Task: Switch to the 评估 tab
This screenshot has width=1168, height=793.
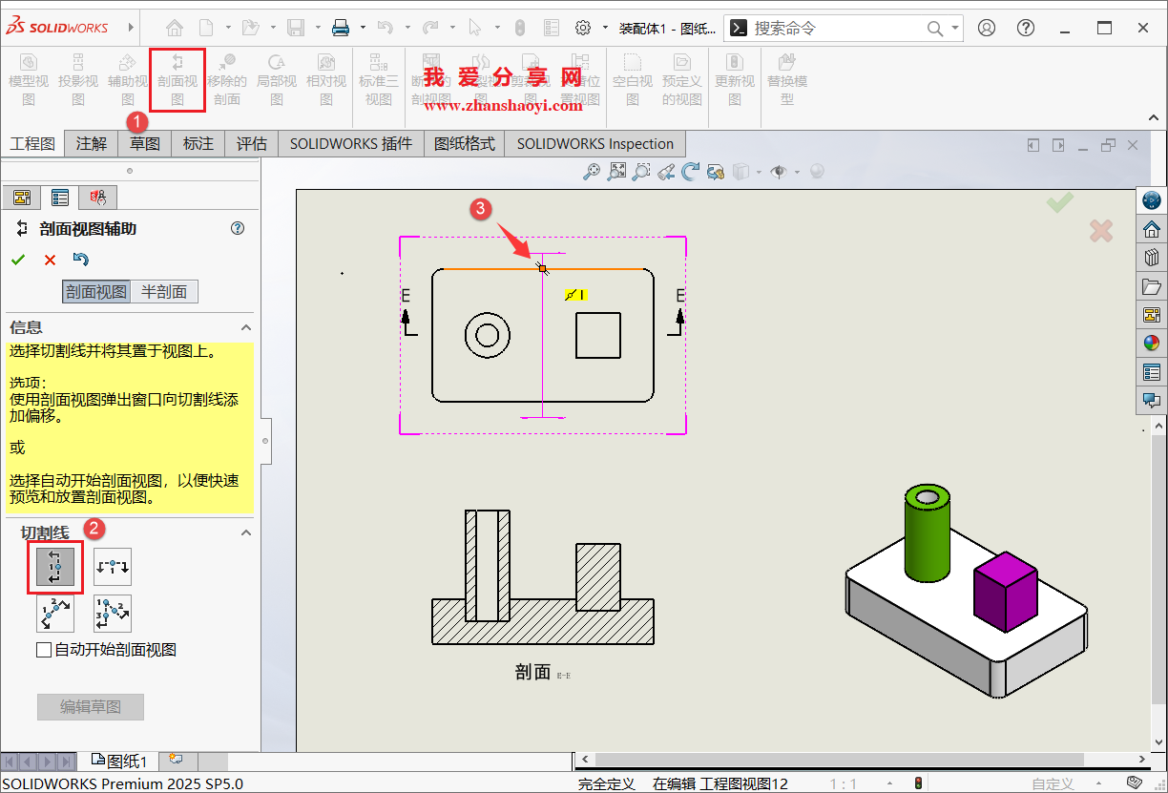Action: (x=252, y=144)
